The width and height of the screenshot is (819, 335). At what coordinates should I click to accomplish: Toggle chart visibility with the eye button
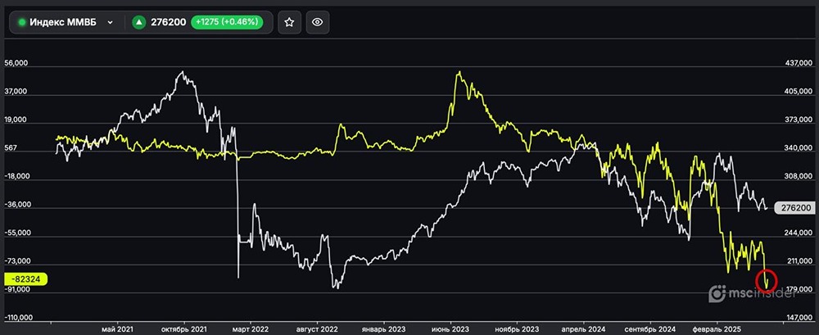(x=318, y=22)
